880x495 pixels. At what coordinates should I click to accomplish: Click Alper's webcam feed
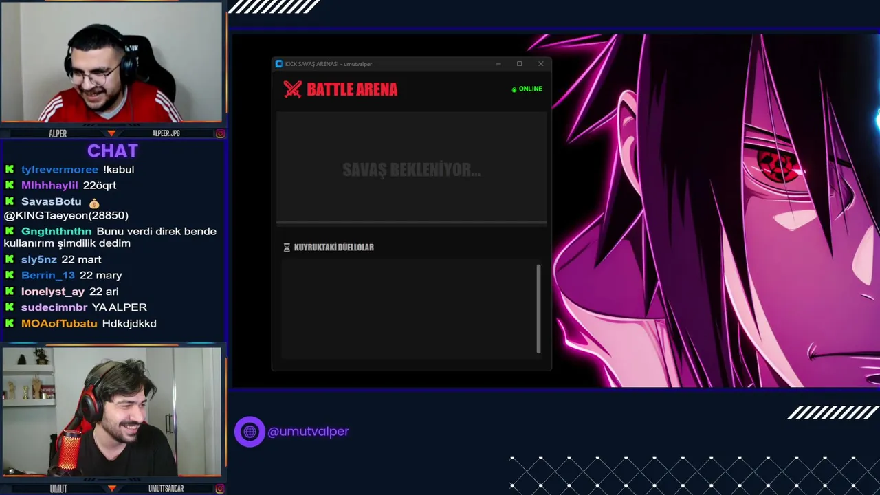(x=111, y=63)
